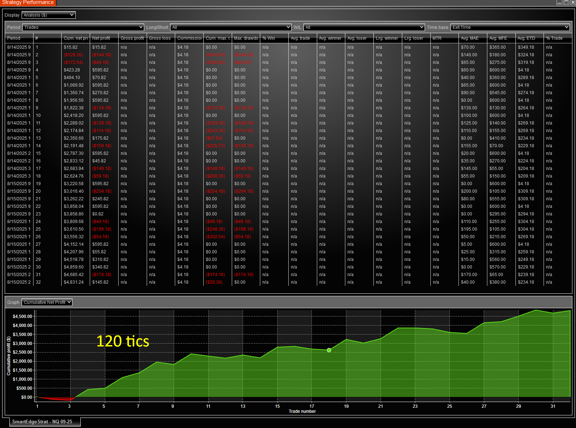Click the yellow 120 tics chart annotation
Image resolution: width=576 pixels, height=428 pixels.
tap(123, 341)
